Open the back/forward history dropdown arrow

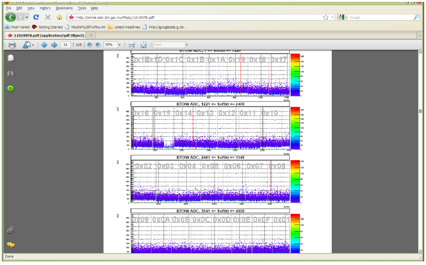click(x=27, y=17)
